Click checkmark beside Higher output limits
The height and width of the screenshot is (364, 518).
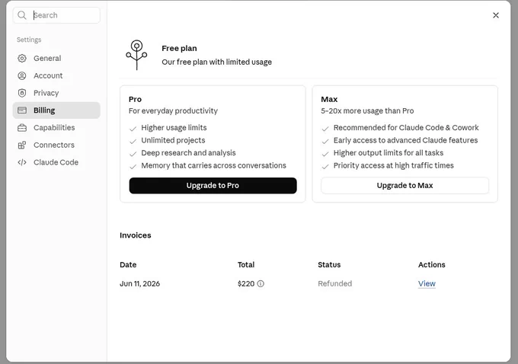click(325, 154)
